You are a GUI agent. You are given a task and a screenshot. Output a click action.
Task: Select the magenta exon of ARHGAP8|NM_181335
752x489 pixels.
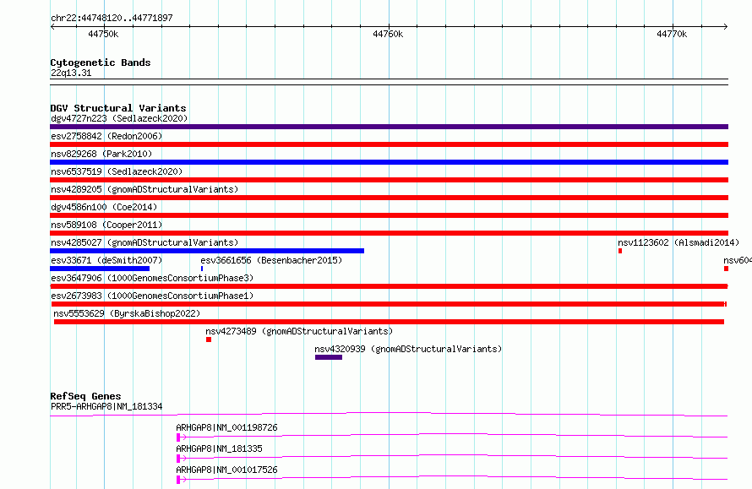tap(178, 459)
